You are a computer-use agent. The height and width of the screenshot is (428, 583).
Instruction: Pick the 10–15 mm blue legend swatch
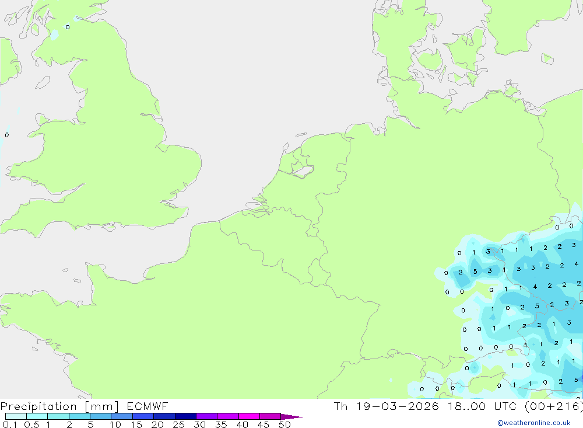click(x=122, y=416)
